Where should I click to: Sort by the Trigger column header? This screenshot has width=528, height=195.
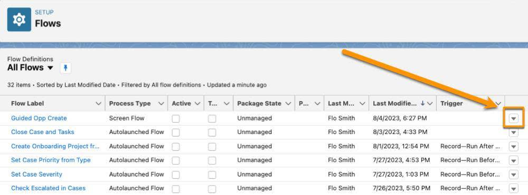point(451,104)
